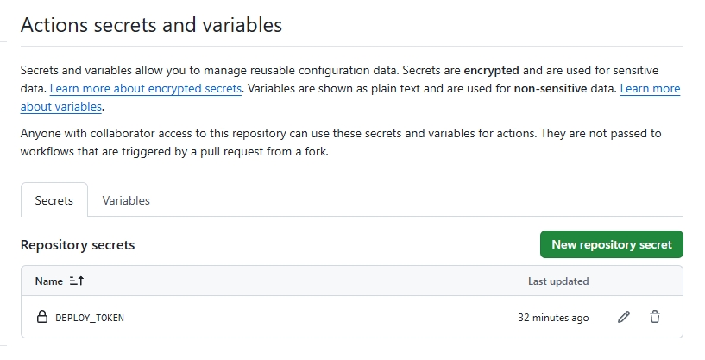The height and width of the screenshot is (360, 705).
Task: Delete DEPLOY_TOKEN using the trash icon
Action: tap(655, 317)
